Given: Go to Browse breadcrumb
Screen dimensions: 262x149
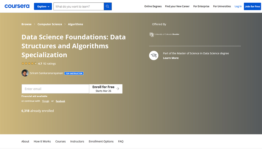Looking at the screenshot, I should click(26, 24).
